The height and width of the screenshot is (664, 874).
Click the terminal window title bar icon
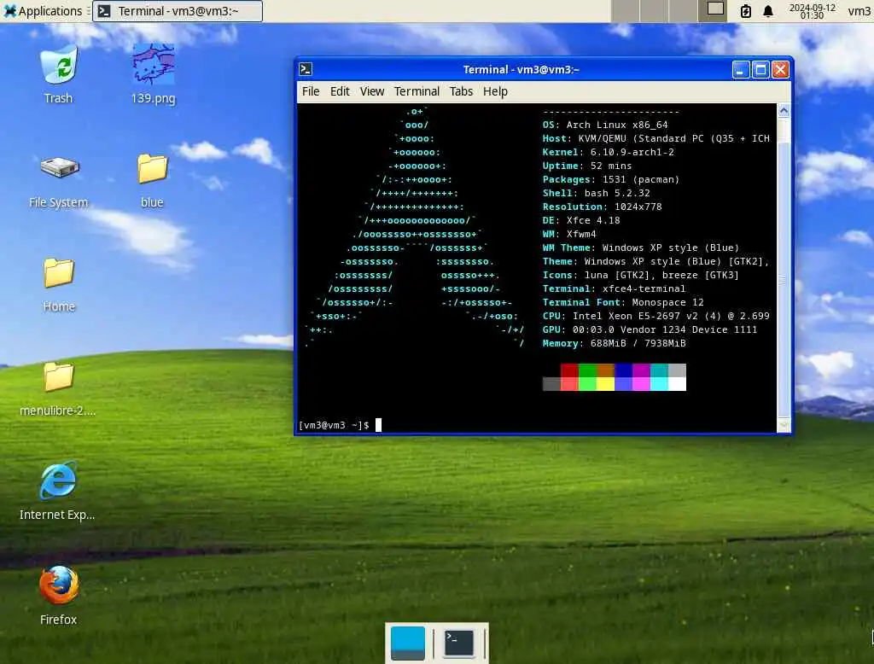coord(306,69)
